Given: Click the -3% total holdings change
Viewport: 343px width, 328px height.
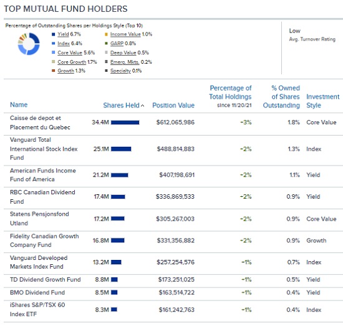Looking at the screenshot, I should (246, 122).
